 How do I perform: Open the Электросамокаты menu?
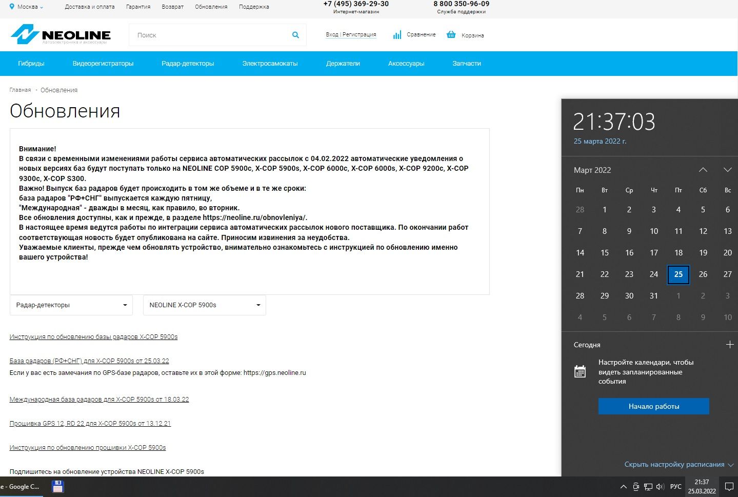[270, 64]
